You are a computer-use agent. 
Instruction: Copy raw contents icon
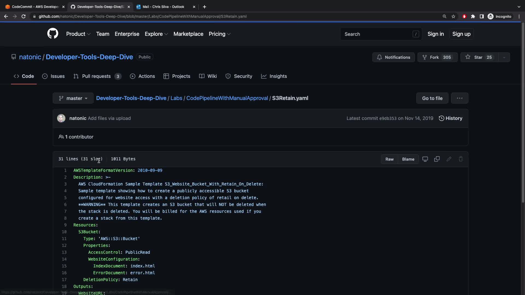437,159
